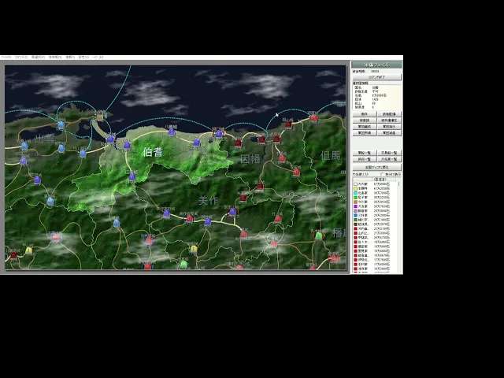Click the blue 三好家 swatch
Screen dimensions: 504x378
click(355, 215)
